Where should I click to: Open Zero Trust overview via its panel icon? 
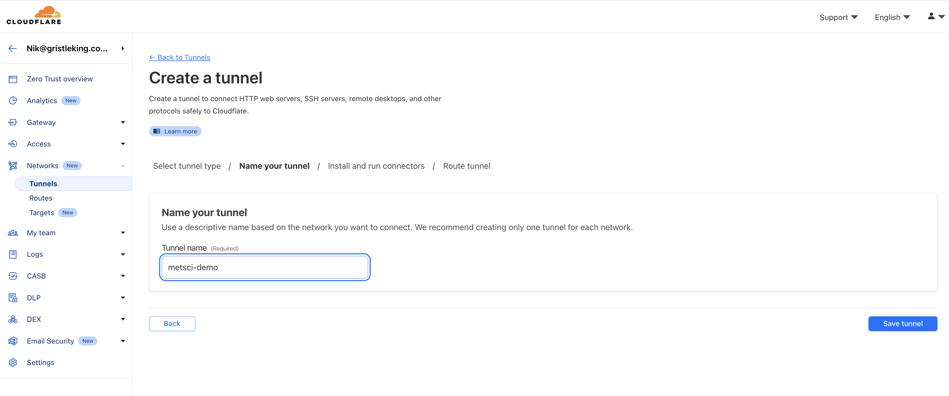(x=13, y=79)
